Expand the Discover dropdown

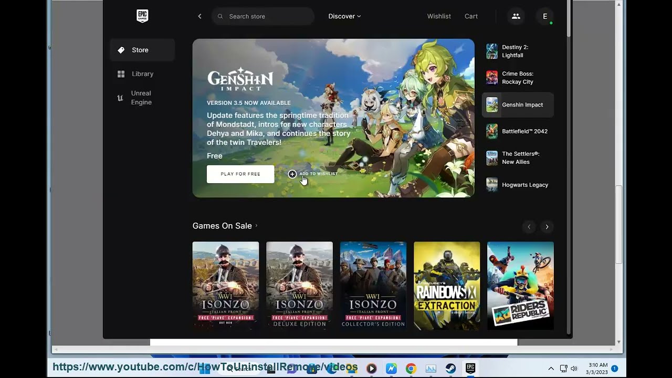pos(344,16)
